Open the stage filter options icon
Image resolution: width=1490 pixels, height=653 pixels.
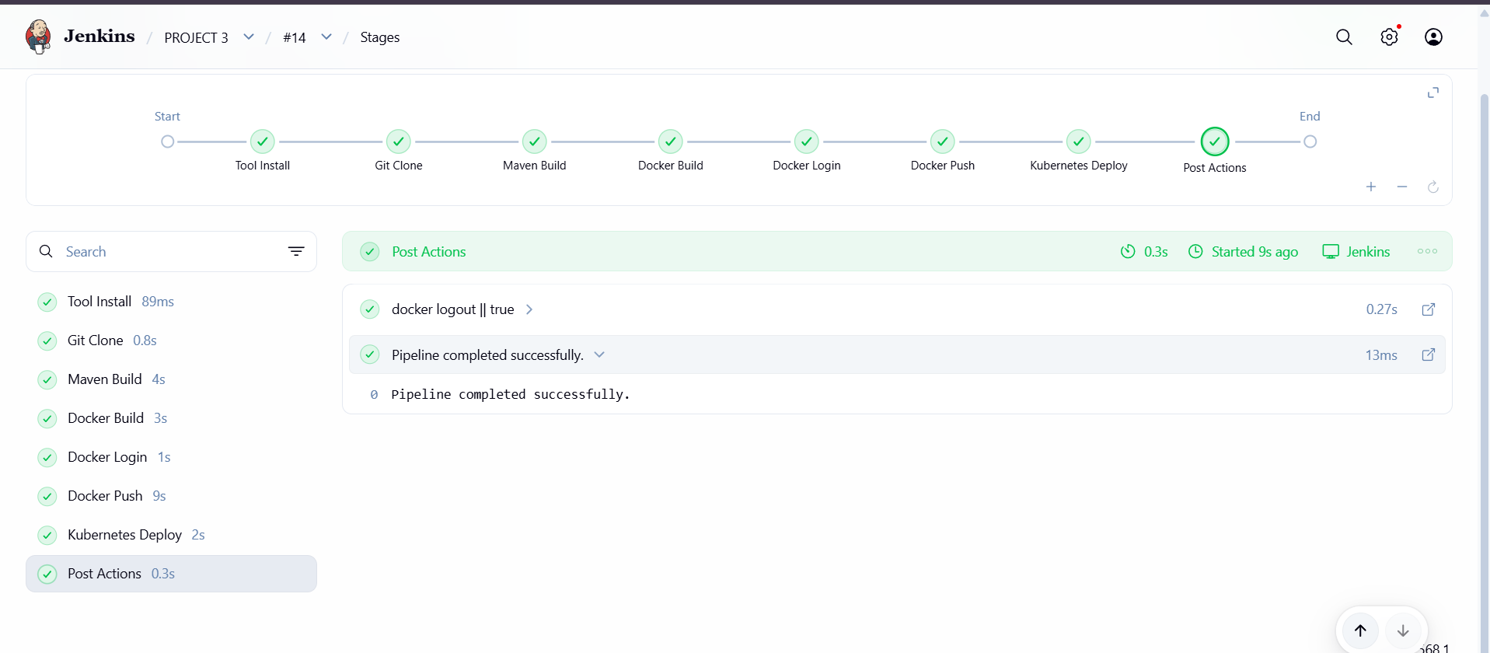tap(296, 251)
